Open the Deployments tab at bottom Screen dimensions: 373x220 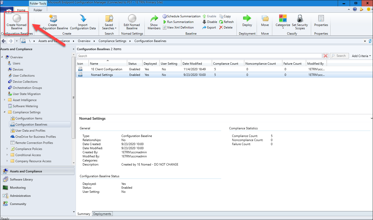102,214
